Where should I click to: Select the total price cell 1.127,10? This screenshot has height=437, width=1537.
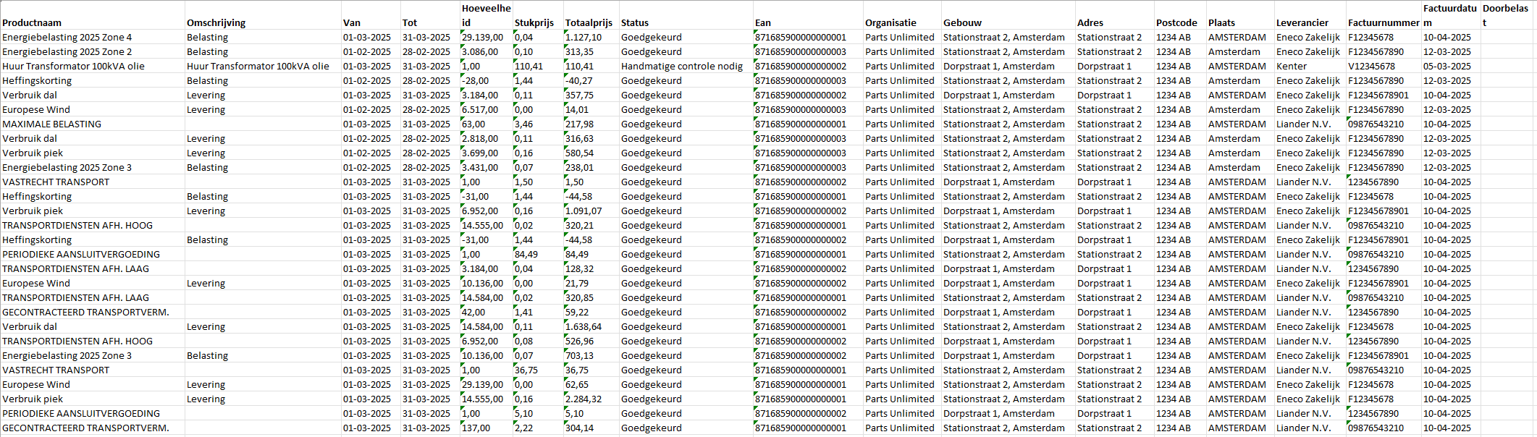tap(584, 37)
